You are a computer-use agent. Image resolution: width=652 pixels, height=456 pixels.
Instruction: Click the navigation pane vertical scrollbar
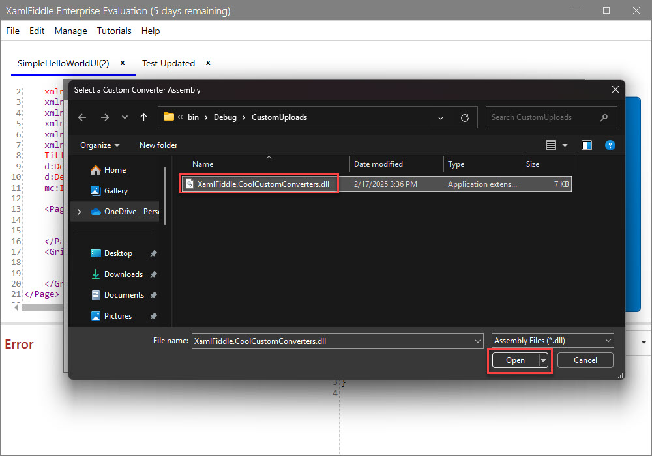(165, 195)
